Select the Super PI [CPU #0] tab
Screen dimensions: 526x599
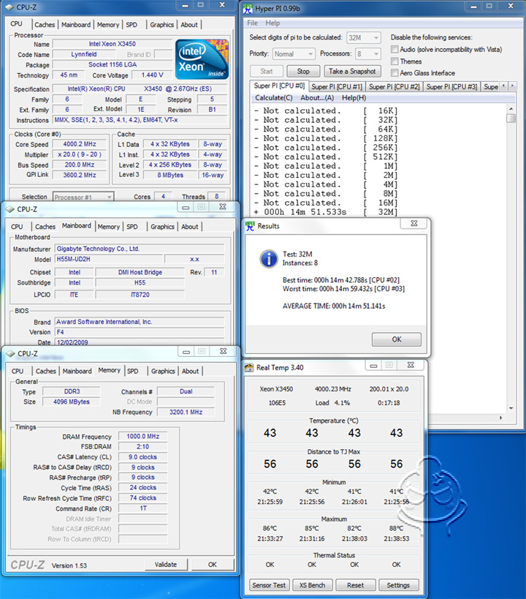(x=279, y=86)
